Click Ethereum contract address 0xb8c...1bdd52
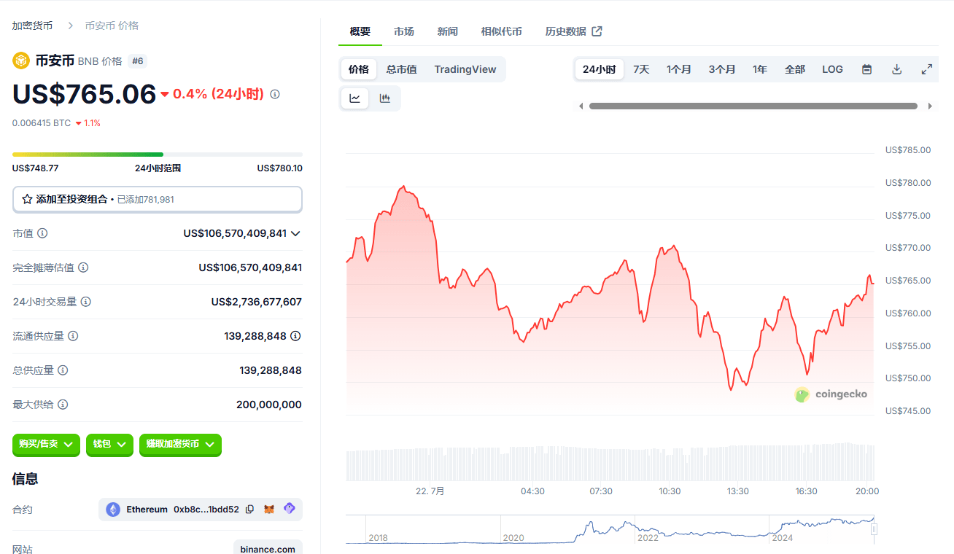954x554 pixels. click(x=206, y=510)
